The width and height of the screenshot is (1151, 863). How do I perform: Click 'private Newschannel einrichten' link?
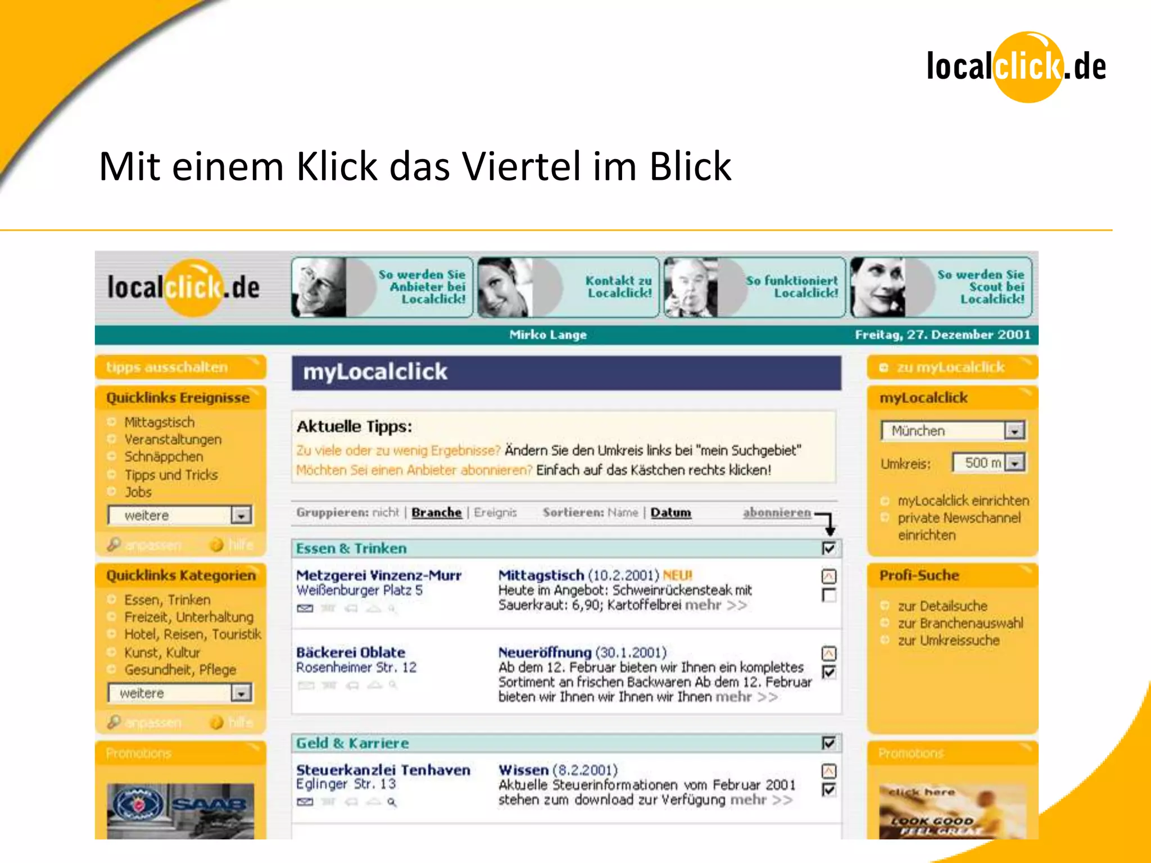[x=959, y=526]
